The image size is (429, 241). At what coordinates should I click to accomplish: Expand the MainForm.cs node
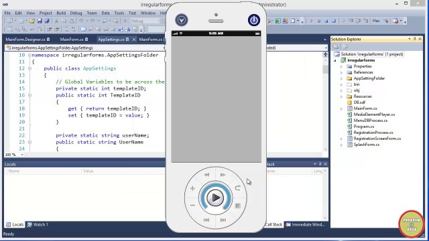click(x=341, y=108)
